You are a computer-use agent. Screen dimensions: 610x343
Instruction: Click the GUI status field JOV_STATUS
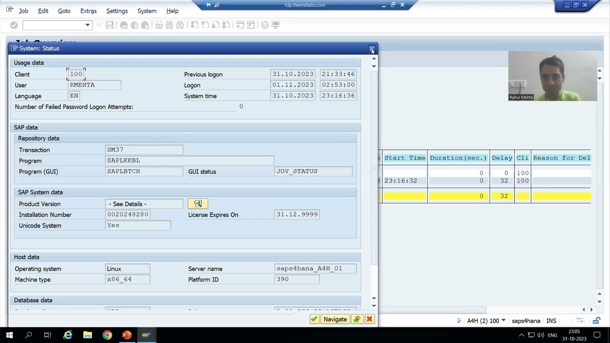[x=314, y=171]
